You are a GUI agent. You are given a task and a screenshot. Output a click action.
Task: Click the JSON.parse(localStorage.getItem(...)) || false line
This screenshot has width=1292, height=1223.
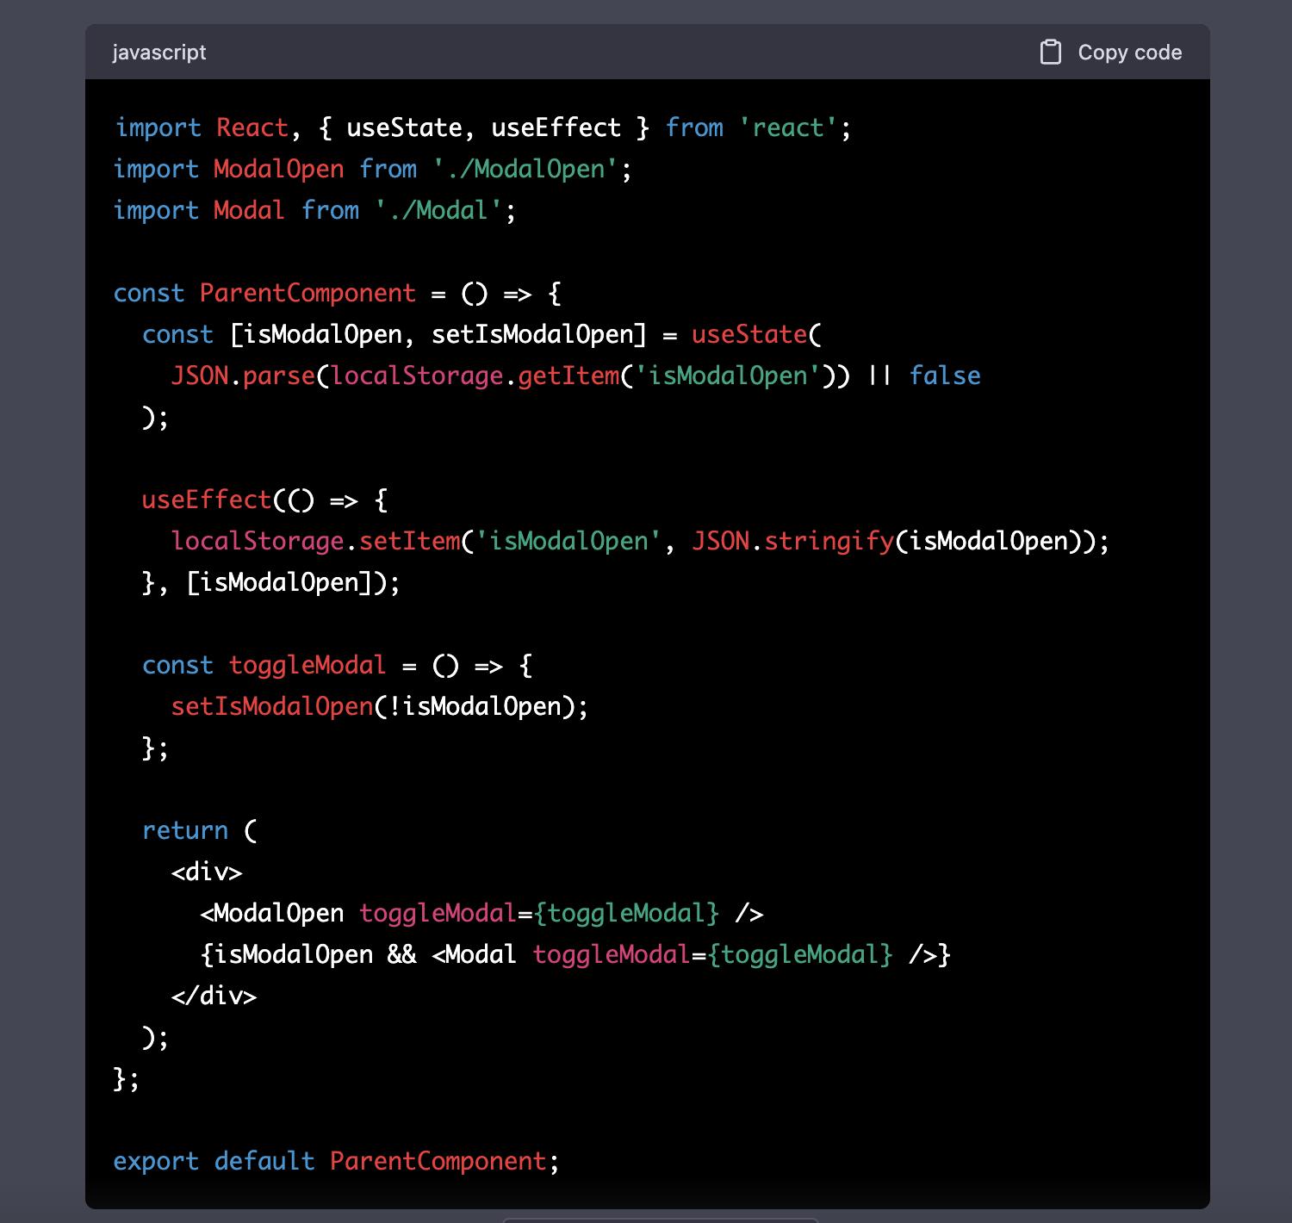pos(576,376)
